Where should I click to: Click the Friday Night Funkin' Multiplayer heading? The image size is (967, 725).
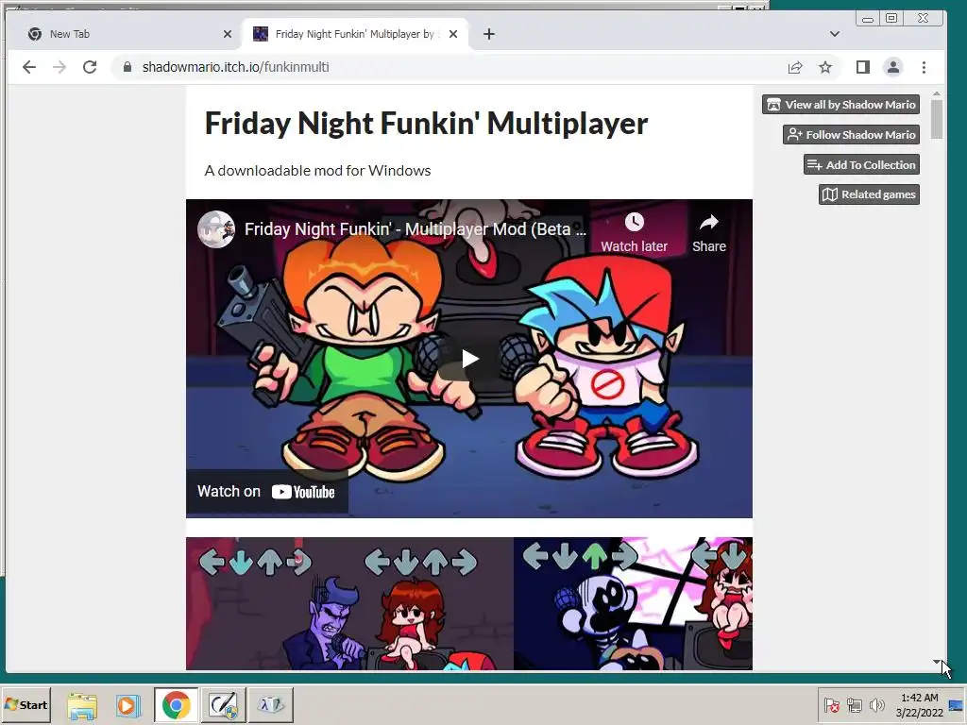pyautogui.click(x=426, y=124)
